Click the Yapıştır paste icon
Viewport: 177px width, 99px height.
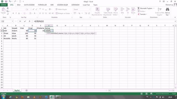(x=3, y=10)
